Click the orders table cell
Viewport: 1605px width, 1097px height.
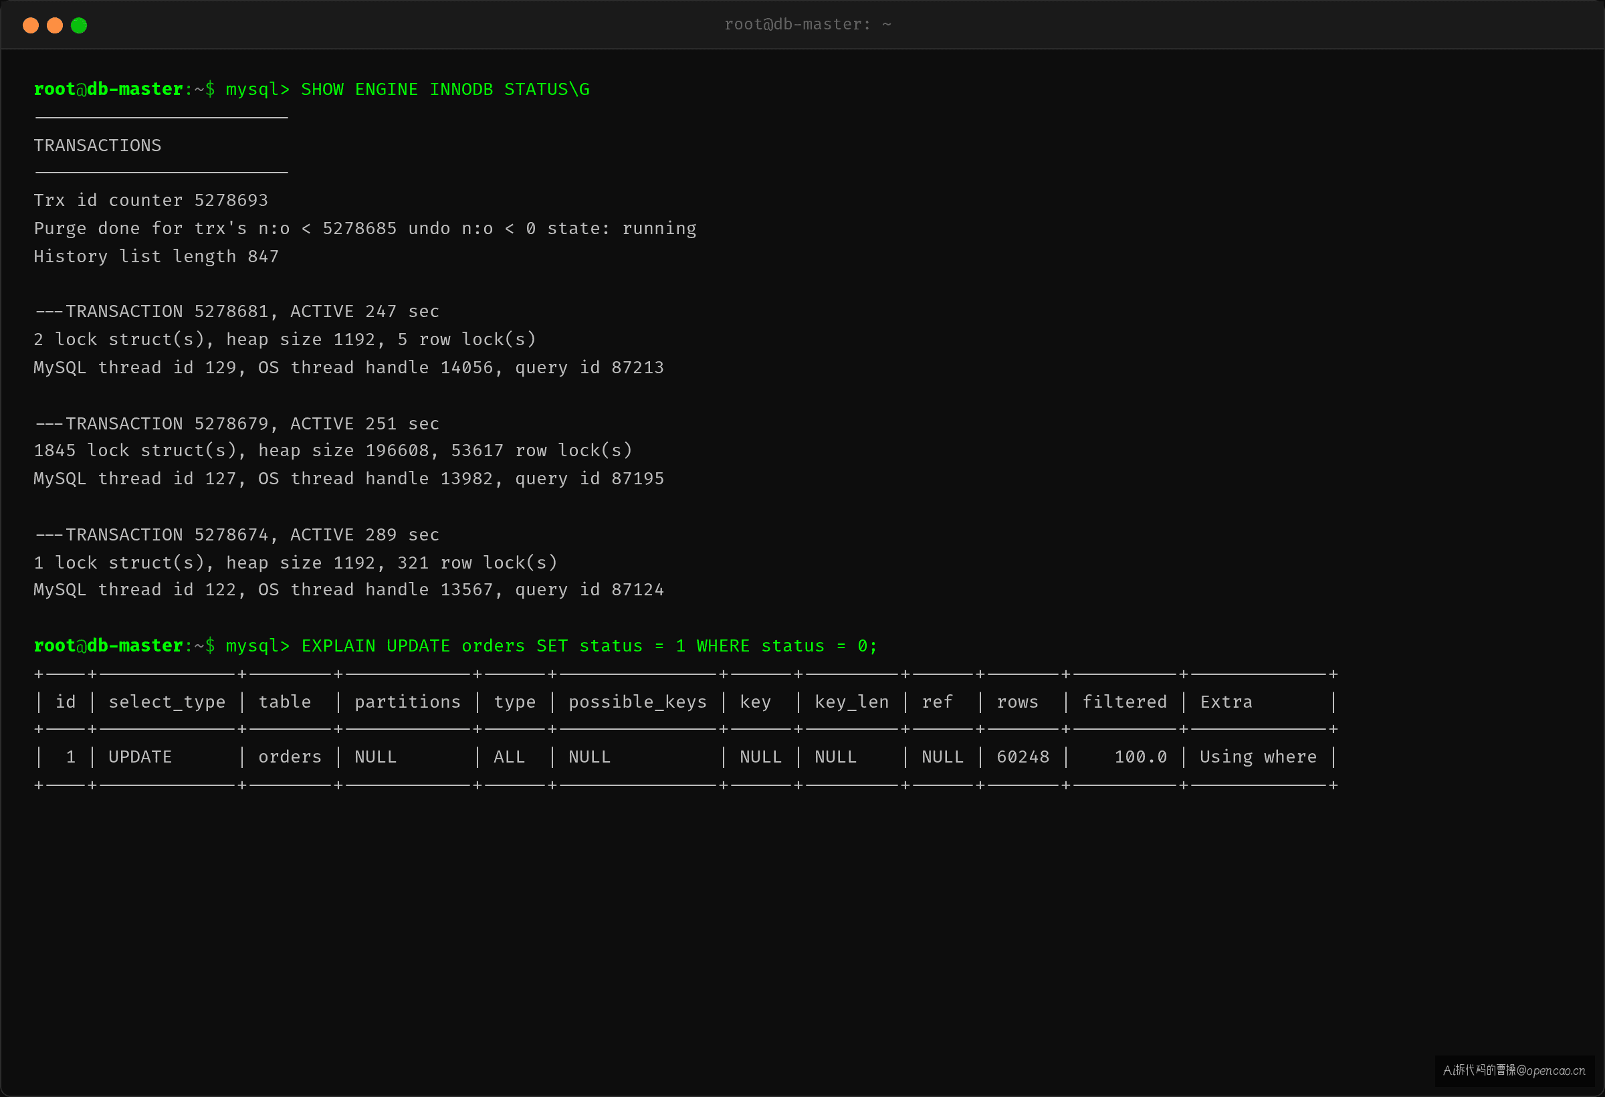[x=290, y=757]
